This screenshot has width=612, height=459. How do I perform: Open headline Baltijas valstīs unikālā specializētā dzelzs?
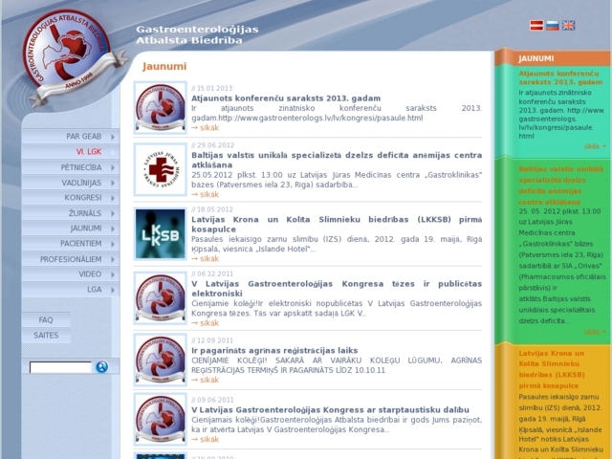[337, 160]
